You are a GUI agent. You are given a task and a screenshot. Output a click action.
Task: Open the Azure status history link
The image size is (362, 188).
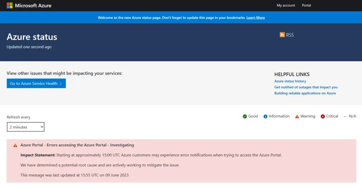tap(290, 81)
